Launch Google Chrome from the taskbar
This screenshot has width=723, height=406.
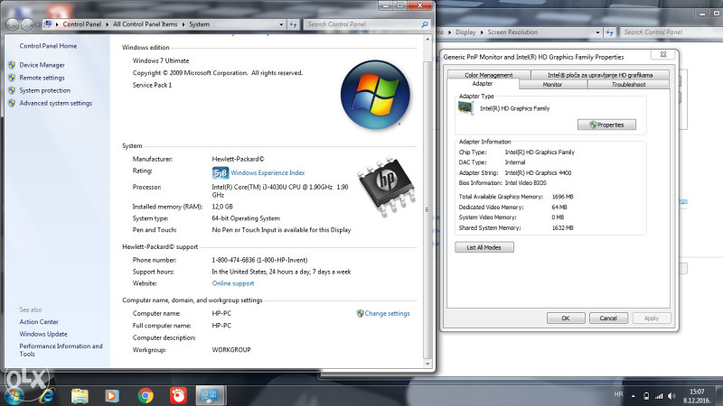tap(146, 396)
